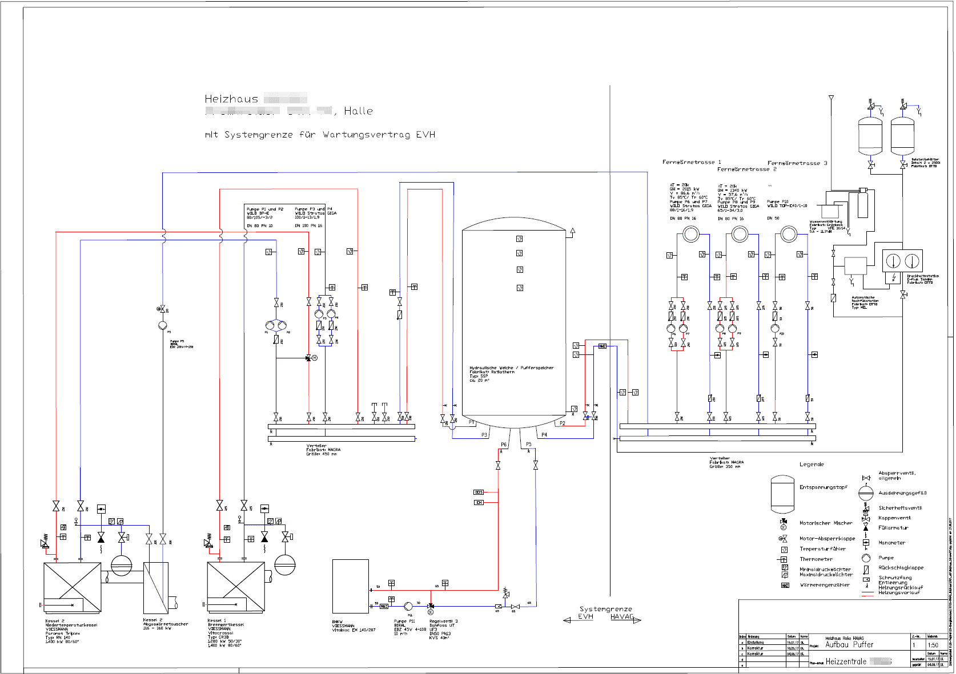The height and width of the screenshot is (674, 956).
Task: Click the Hydraulische Weiche / Pufferspeicher label
Action: pyautogui.click(x=511, y=368)
